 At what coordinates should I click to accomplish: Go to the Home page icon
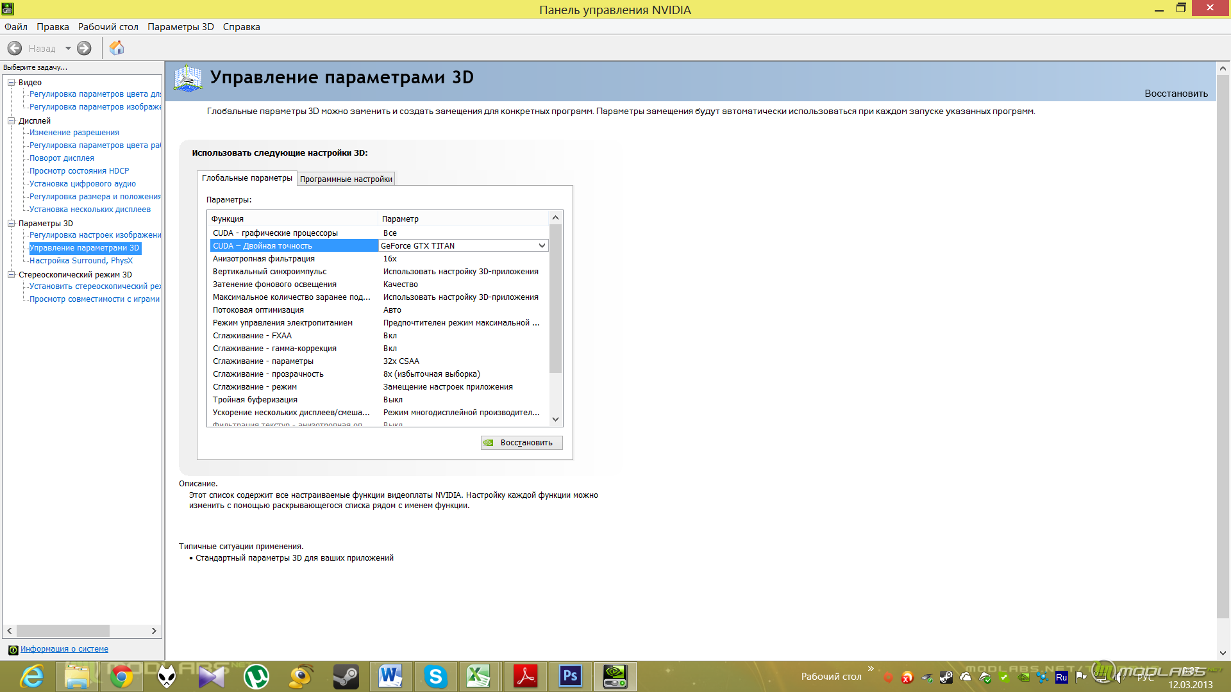pyautogui.click(x=117, y=48)
